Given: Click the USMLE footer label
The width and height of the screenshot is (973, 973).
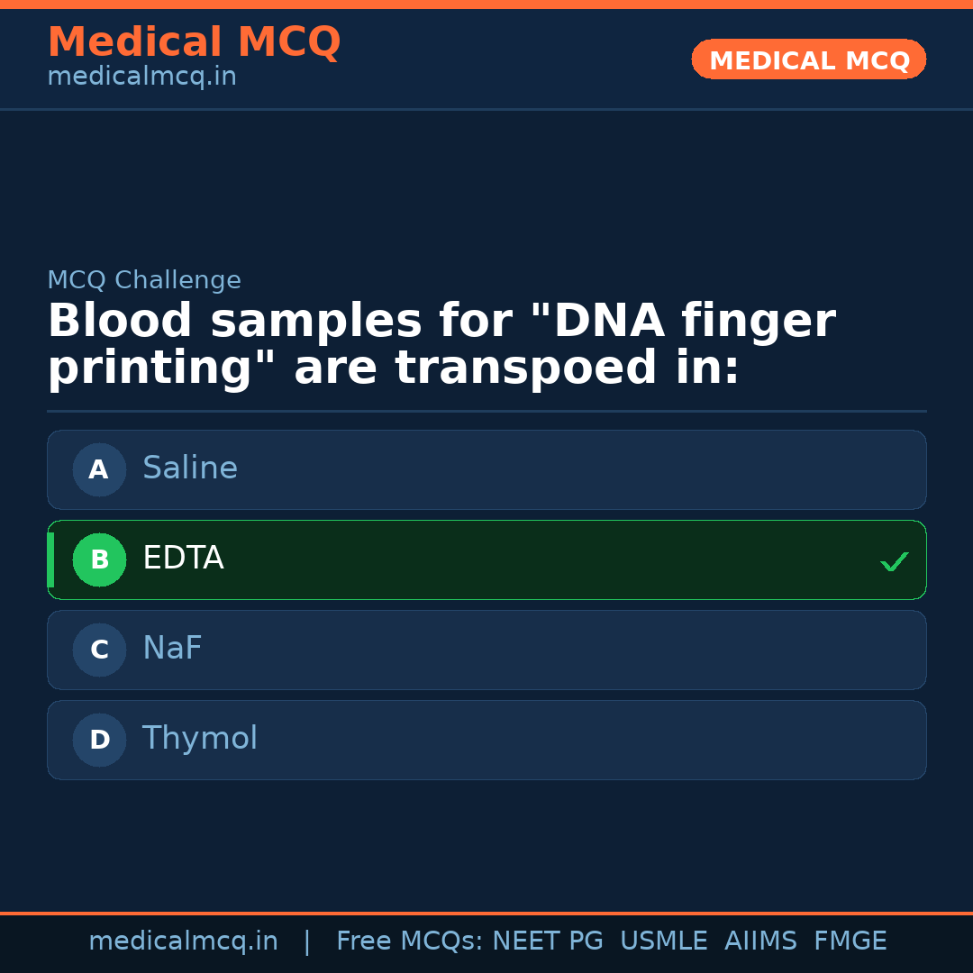Looking at the screenshot, I should click(x=663, y=941).
